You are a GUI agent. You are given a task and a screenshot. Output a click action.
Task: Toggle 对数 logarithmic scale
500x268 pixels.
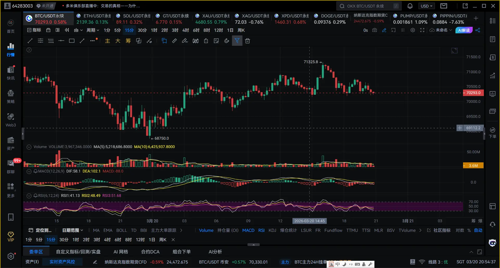[x=460, y=230]
